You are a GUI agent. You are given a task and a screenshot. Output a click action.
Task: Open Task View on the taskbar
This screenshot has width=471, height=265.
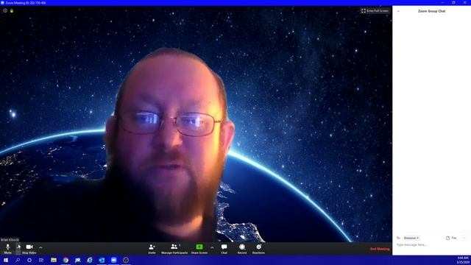pyautogui.click(x=41, y=260)
